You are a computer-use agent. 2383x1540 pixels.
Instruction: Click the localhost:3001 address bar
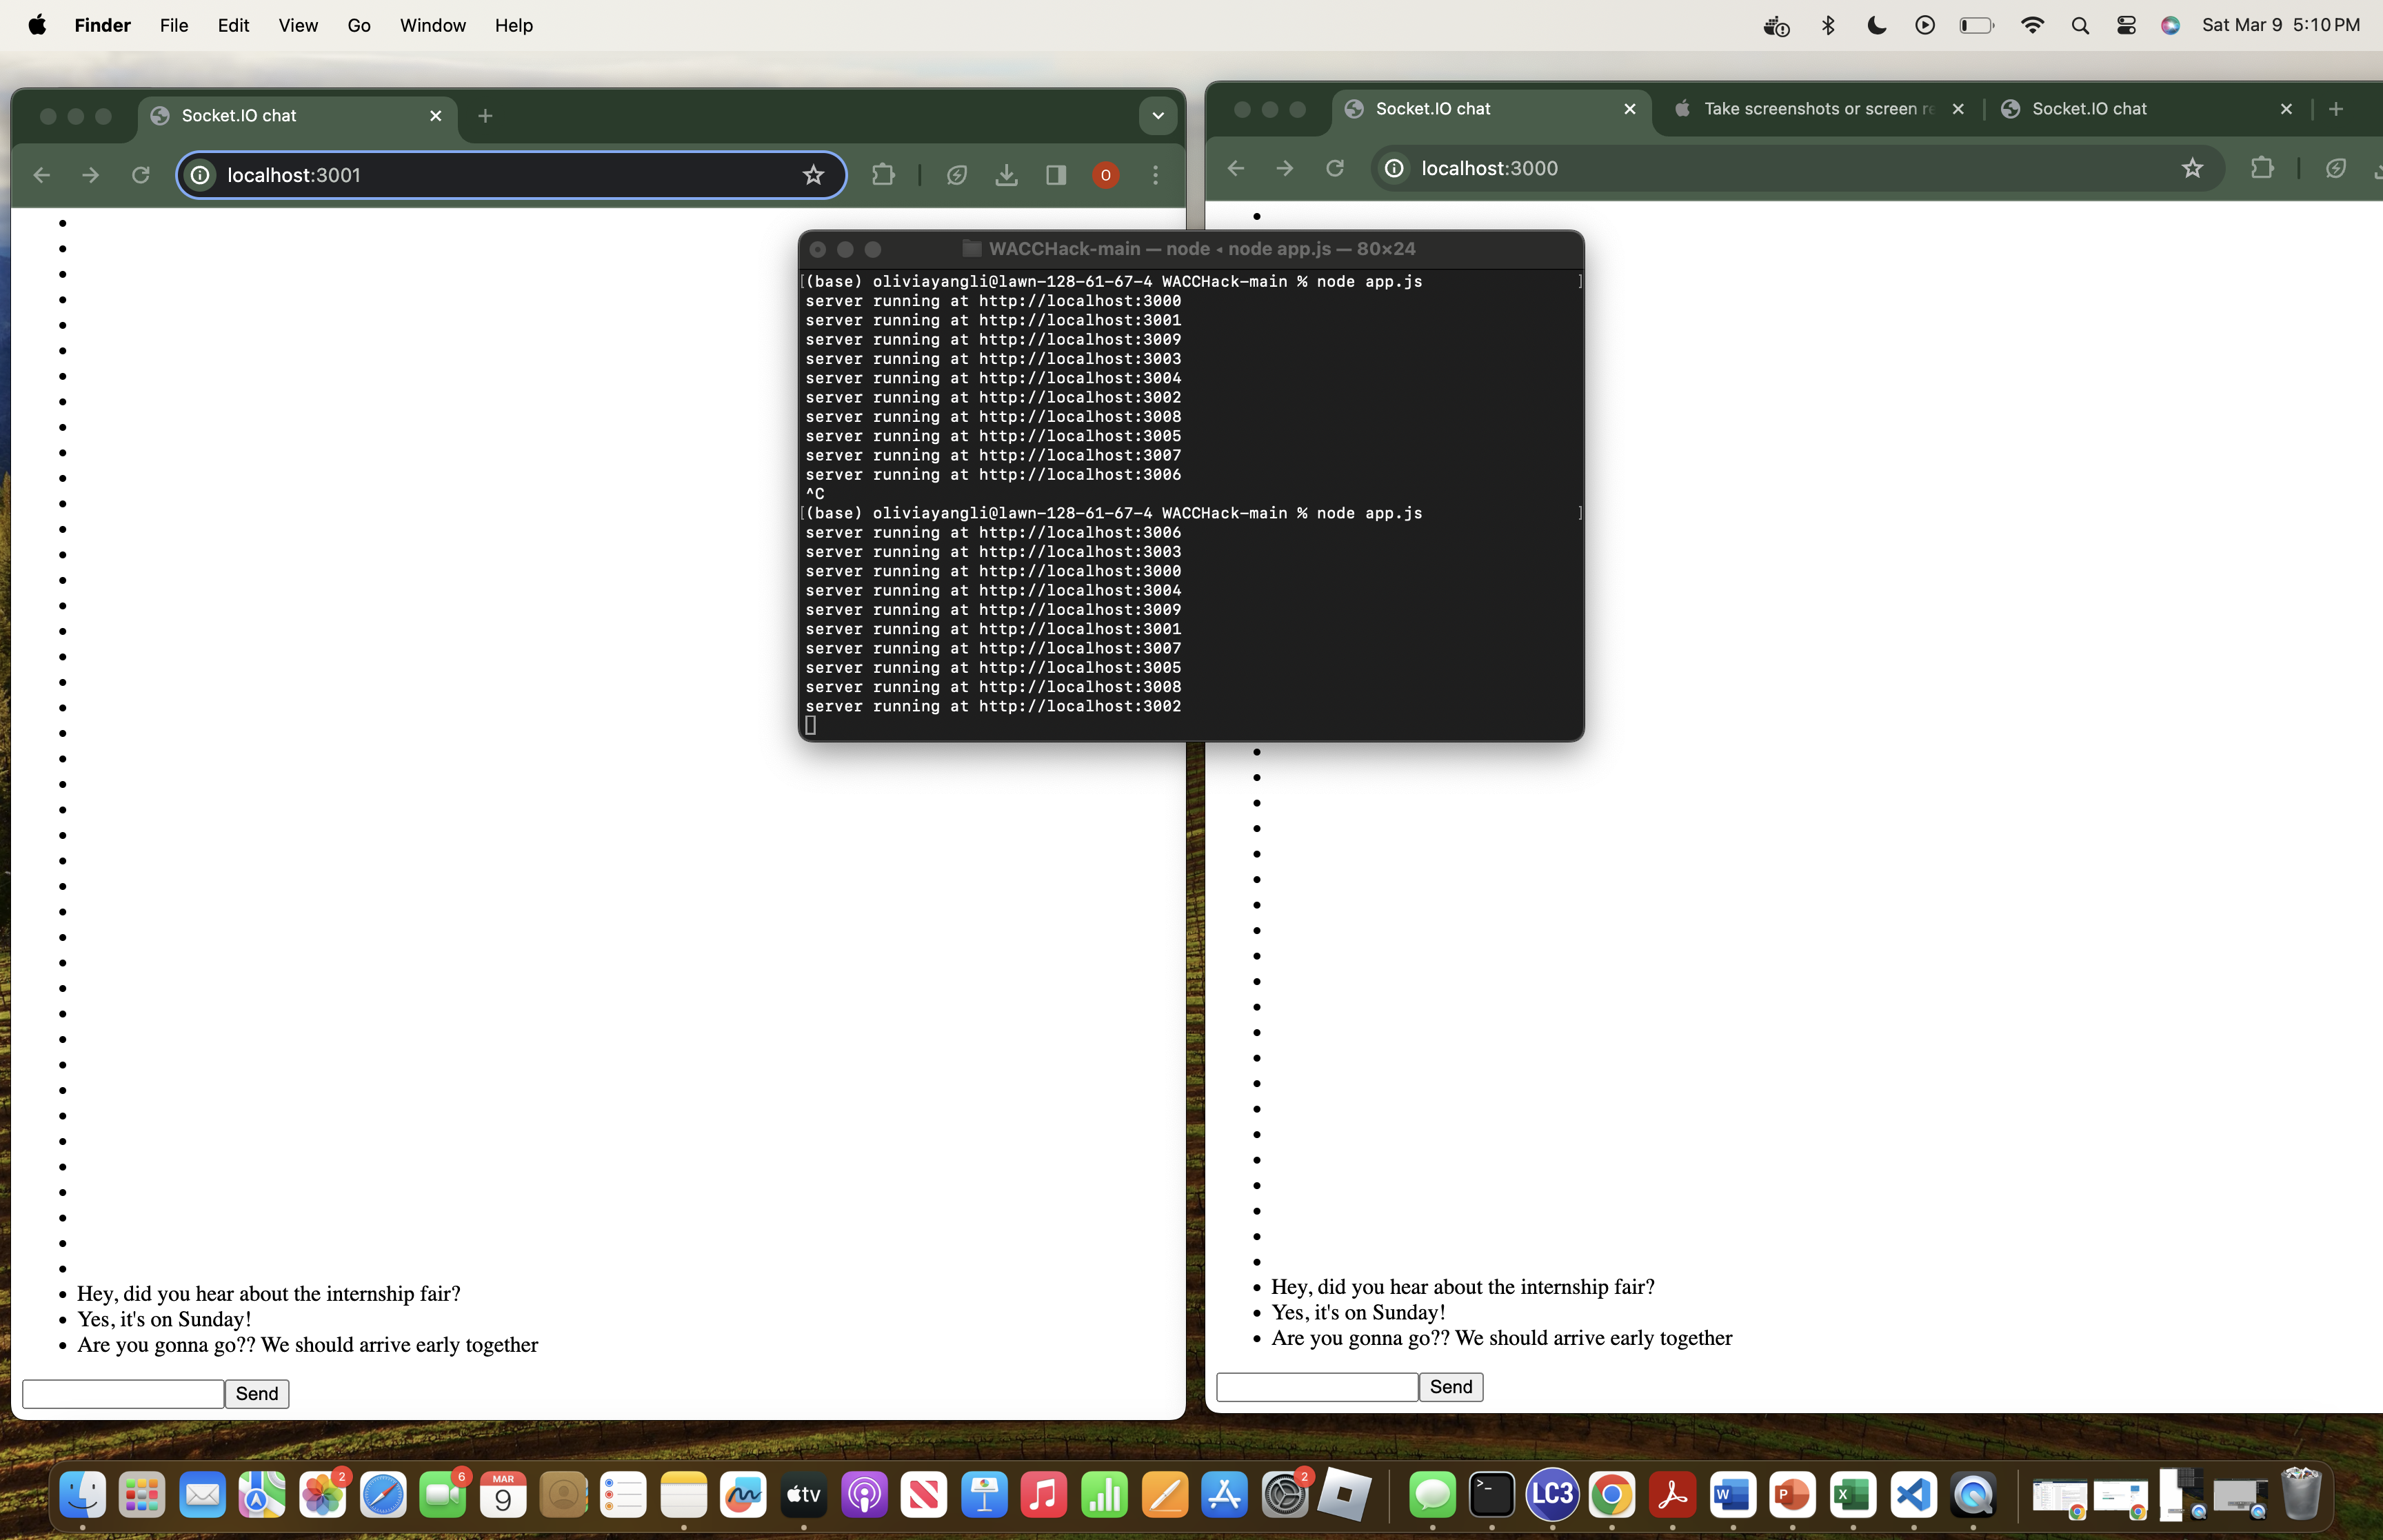tap(510, 175)
